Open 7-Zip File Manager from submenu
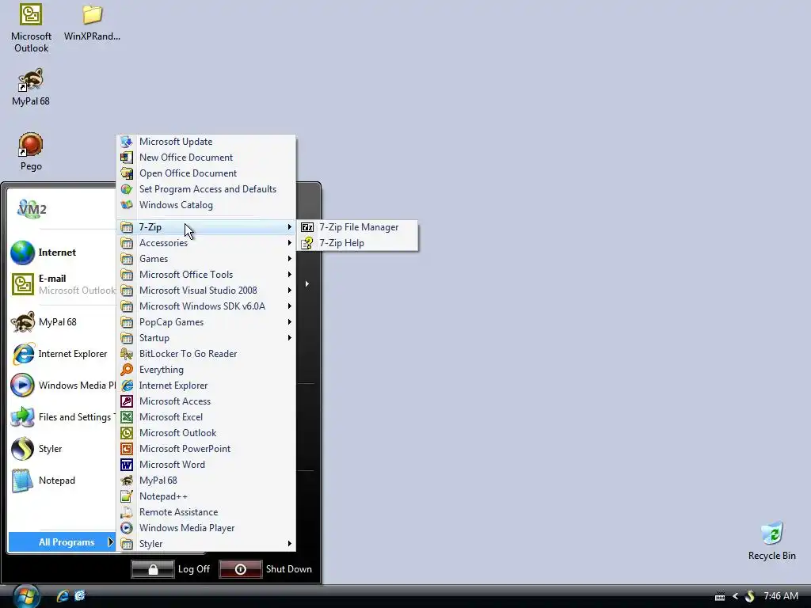Screen dimensions: 811x608 (357, 227)
